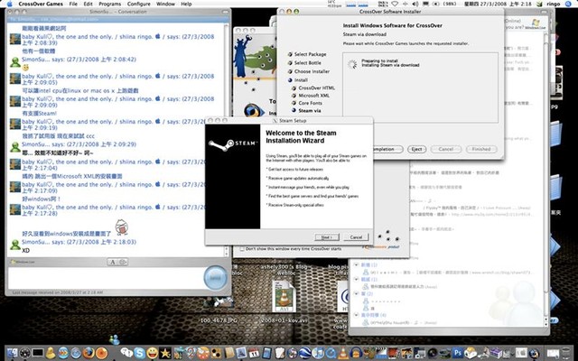This screenshot has height=361, width=578.
Task: Open iCal calendar icon in Dock
Action: [253, 353]
